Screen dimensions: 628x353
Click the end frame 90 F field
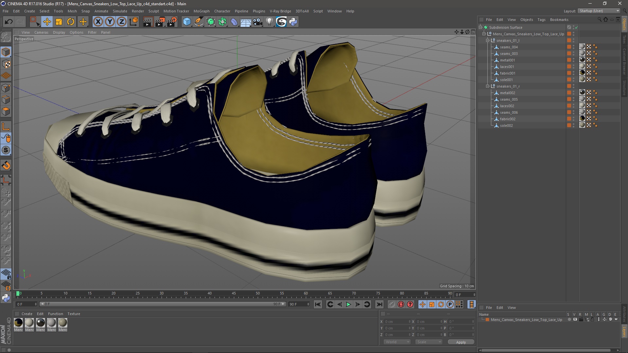(x=299, y=304)
